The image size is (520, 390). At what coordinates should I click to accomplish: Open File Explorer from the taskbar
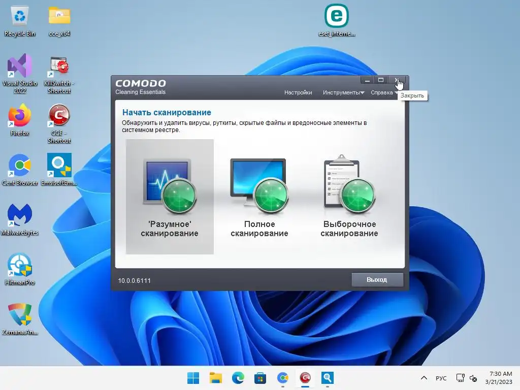coord(215,378)
